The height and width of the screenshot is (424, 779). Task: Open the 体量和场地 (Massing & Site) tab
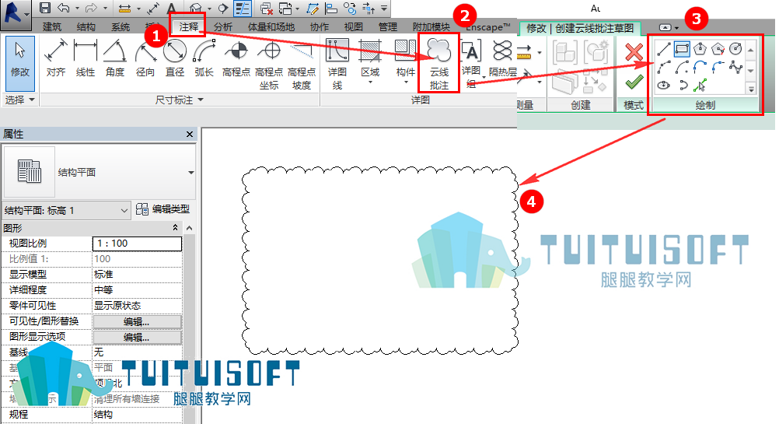tap(271, 27)
